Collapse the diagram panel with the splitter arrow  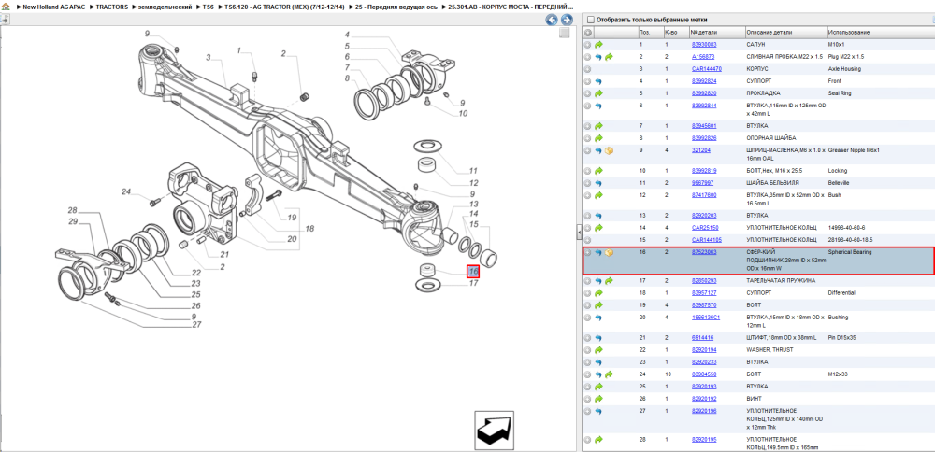579,233
